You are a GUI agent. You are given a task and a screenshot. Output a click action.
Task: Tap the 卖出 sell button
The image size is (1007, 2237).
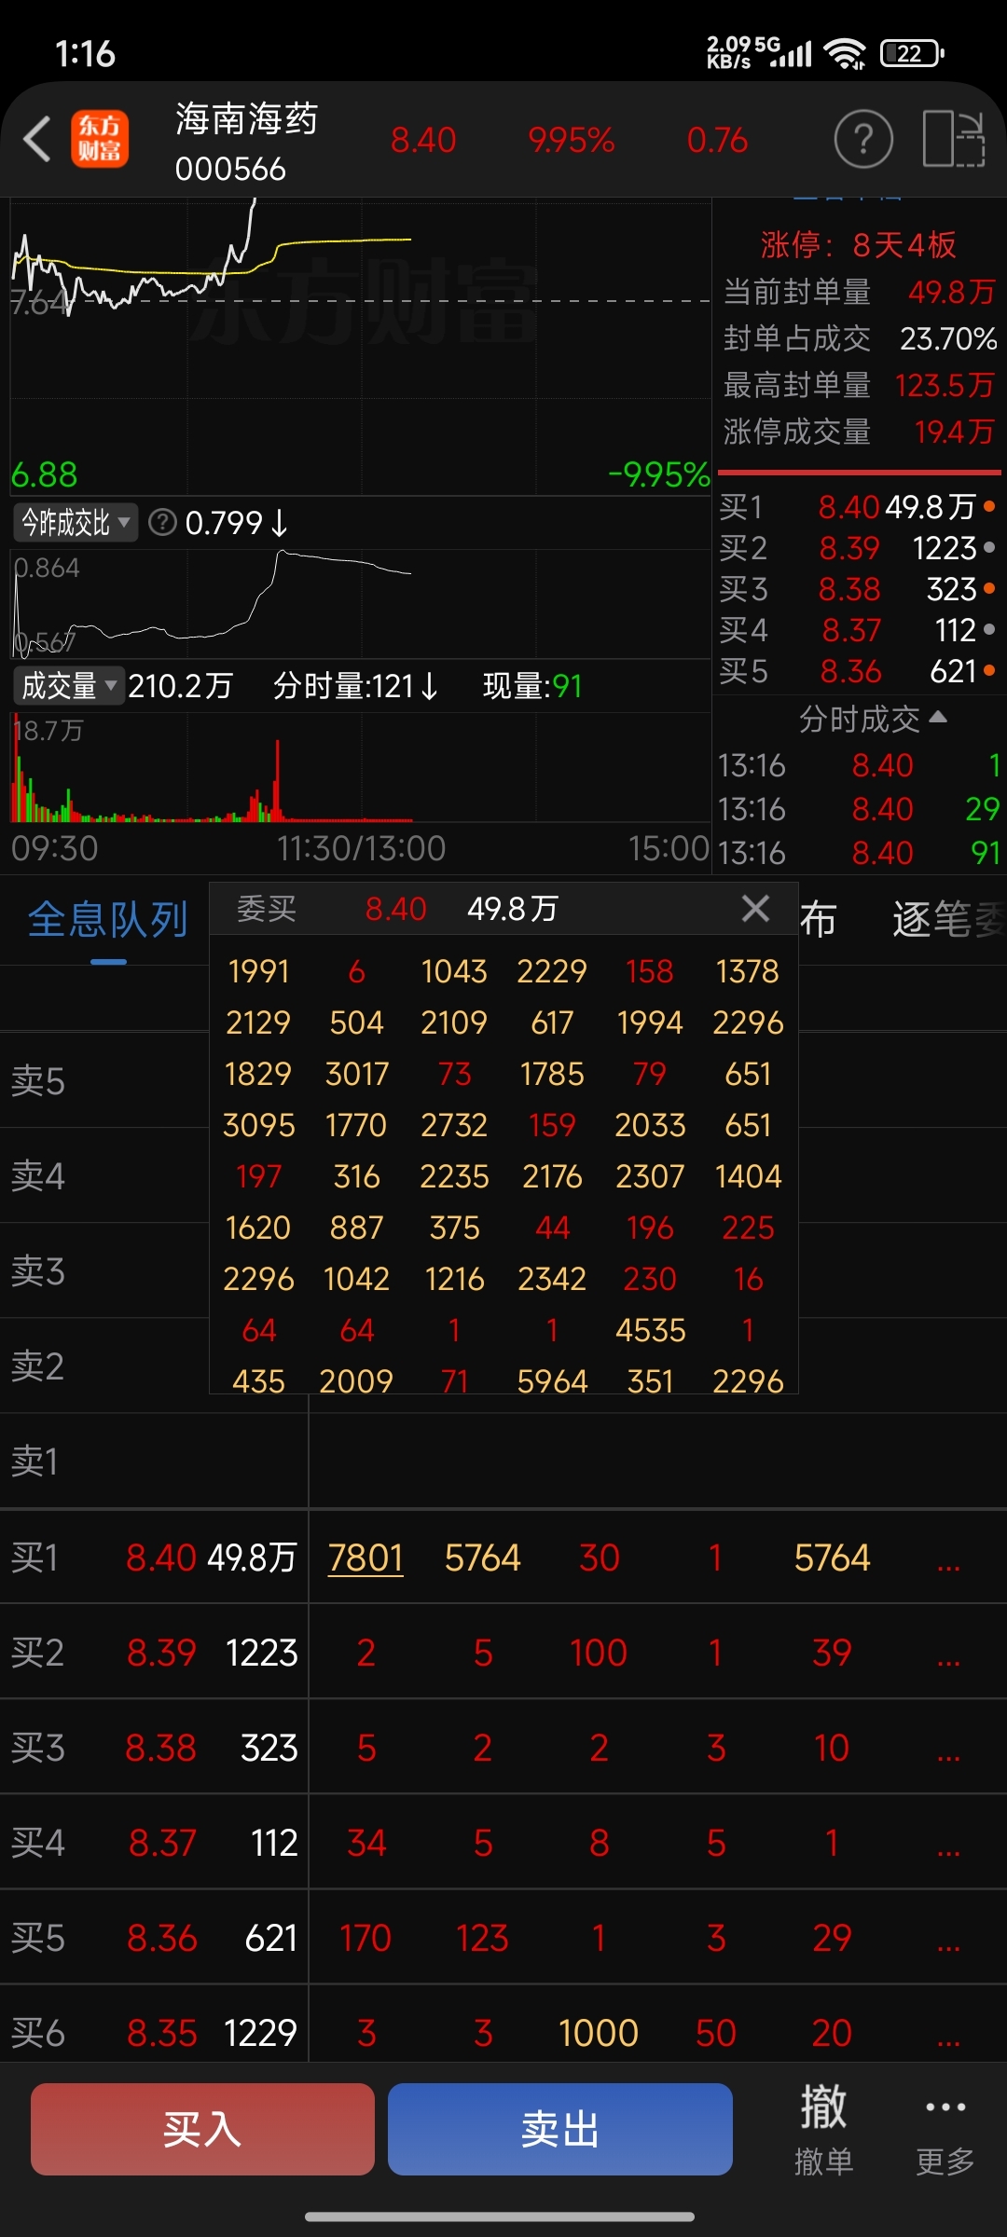[559, 2130]
